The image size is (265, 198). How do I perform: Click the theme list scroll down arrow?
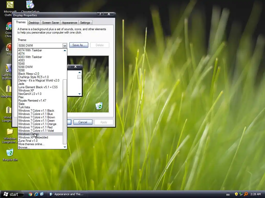tap(65, 147)
